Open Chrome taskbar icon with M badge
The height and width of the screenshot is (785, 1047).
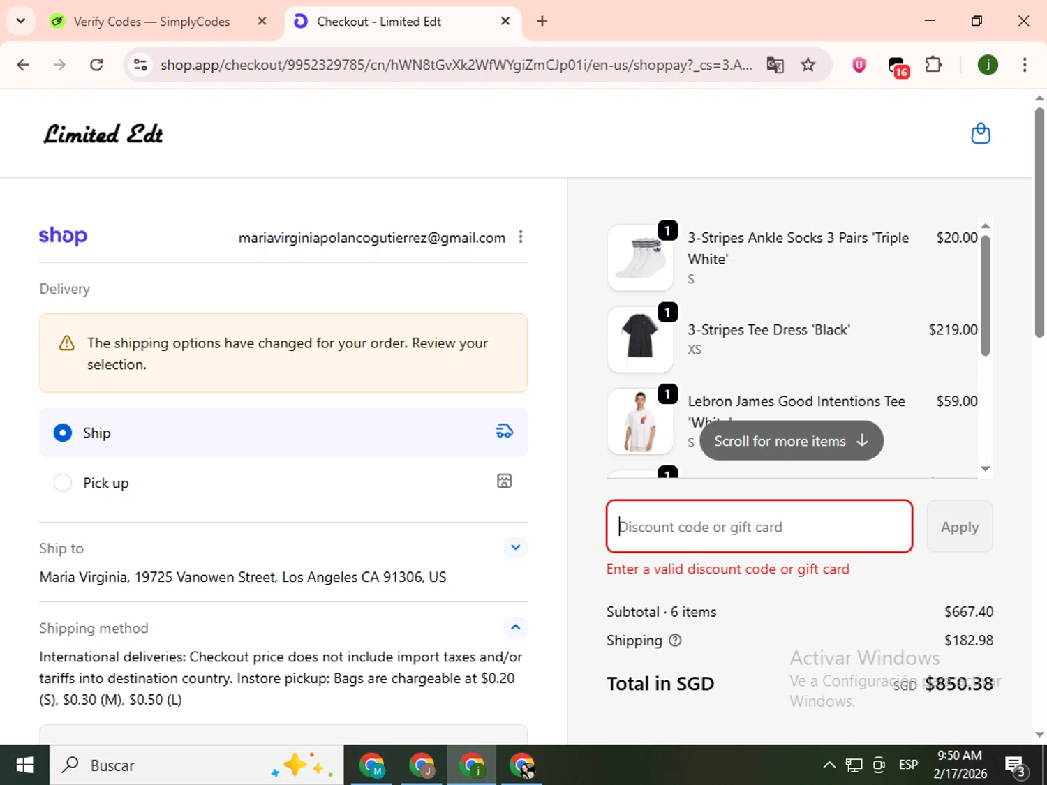click(x=371, y=765)
